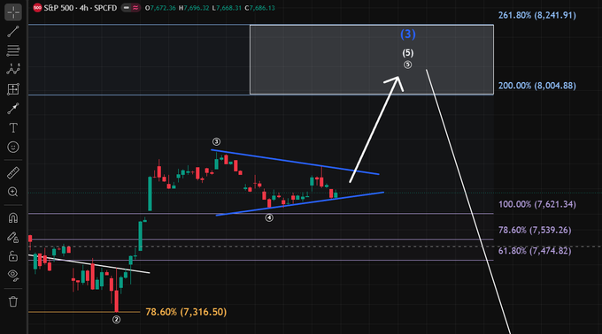Open the emoji icons tool
Screen dimensions: 602x334
(13, 147)
